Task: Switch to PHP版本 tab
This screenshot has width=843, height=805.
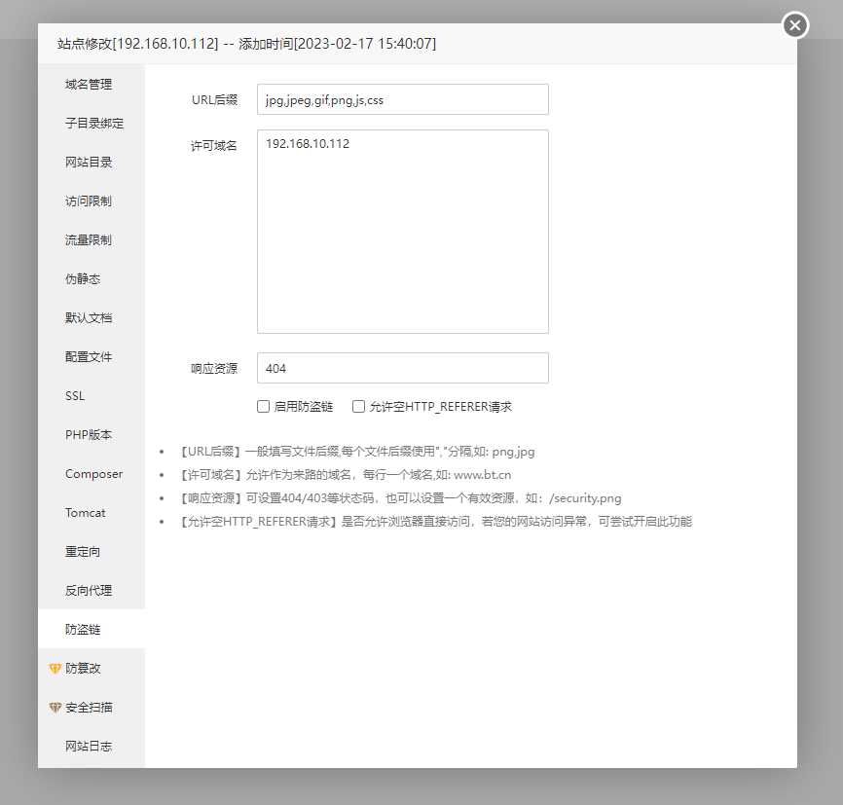Action: tap(89, 435)
